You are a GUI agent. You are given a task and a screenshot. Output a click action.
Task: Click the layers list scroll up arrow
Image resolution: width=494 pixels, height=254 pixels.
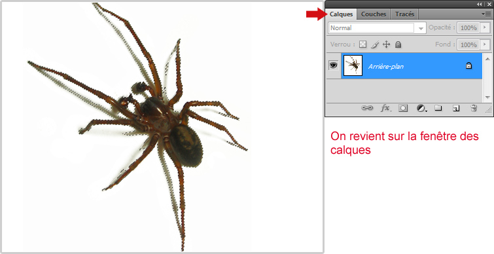[x=487, y=59]
